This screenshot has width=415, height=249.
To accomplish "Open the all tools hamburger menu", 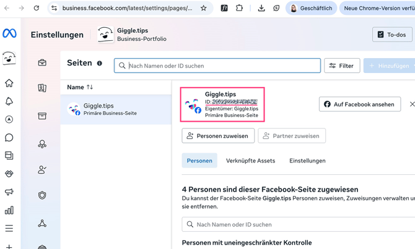I will pos(9,228).
